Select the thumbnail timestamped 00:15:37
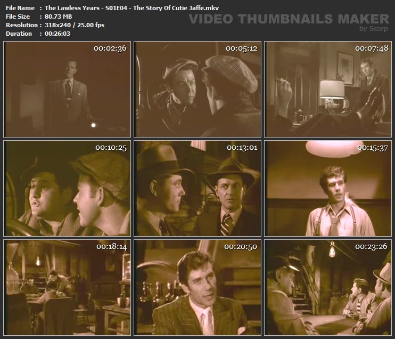Screen dimensions: 395x339 [x=328, y=188]
